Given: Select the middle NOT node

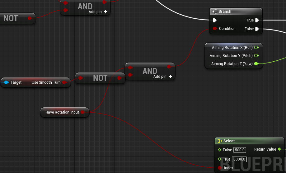Looking at the screenshot, I should pyautogui.click(x=100, y=78).
